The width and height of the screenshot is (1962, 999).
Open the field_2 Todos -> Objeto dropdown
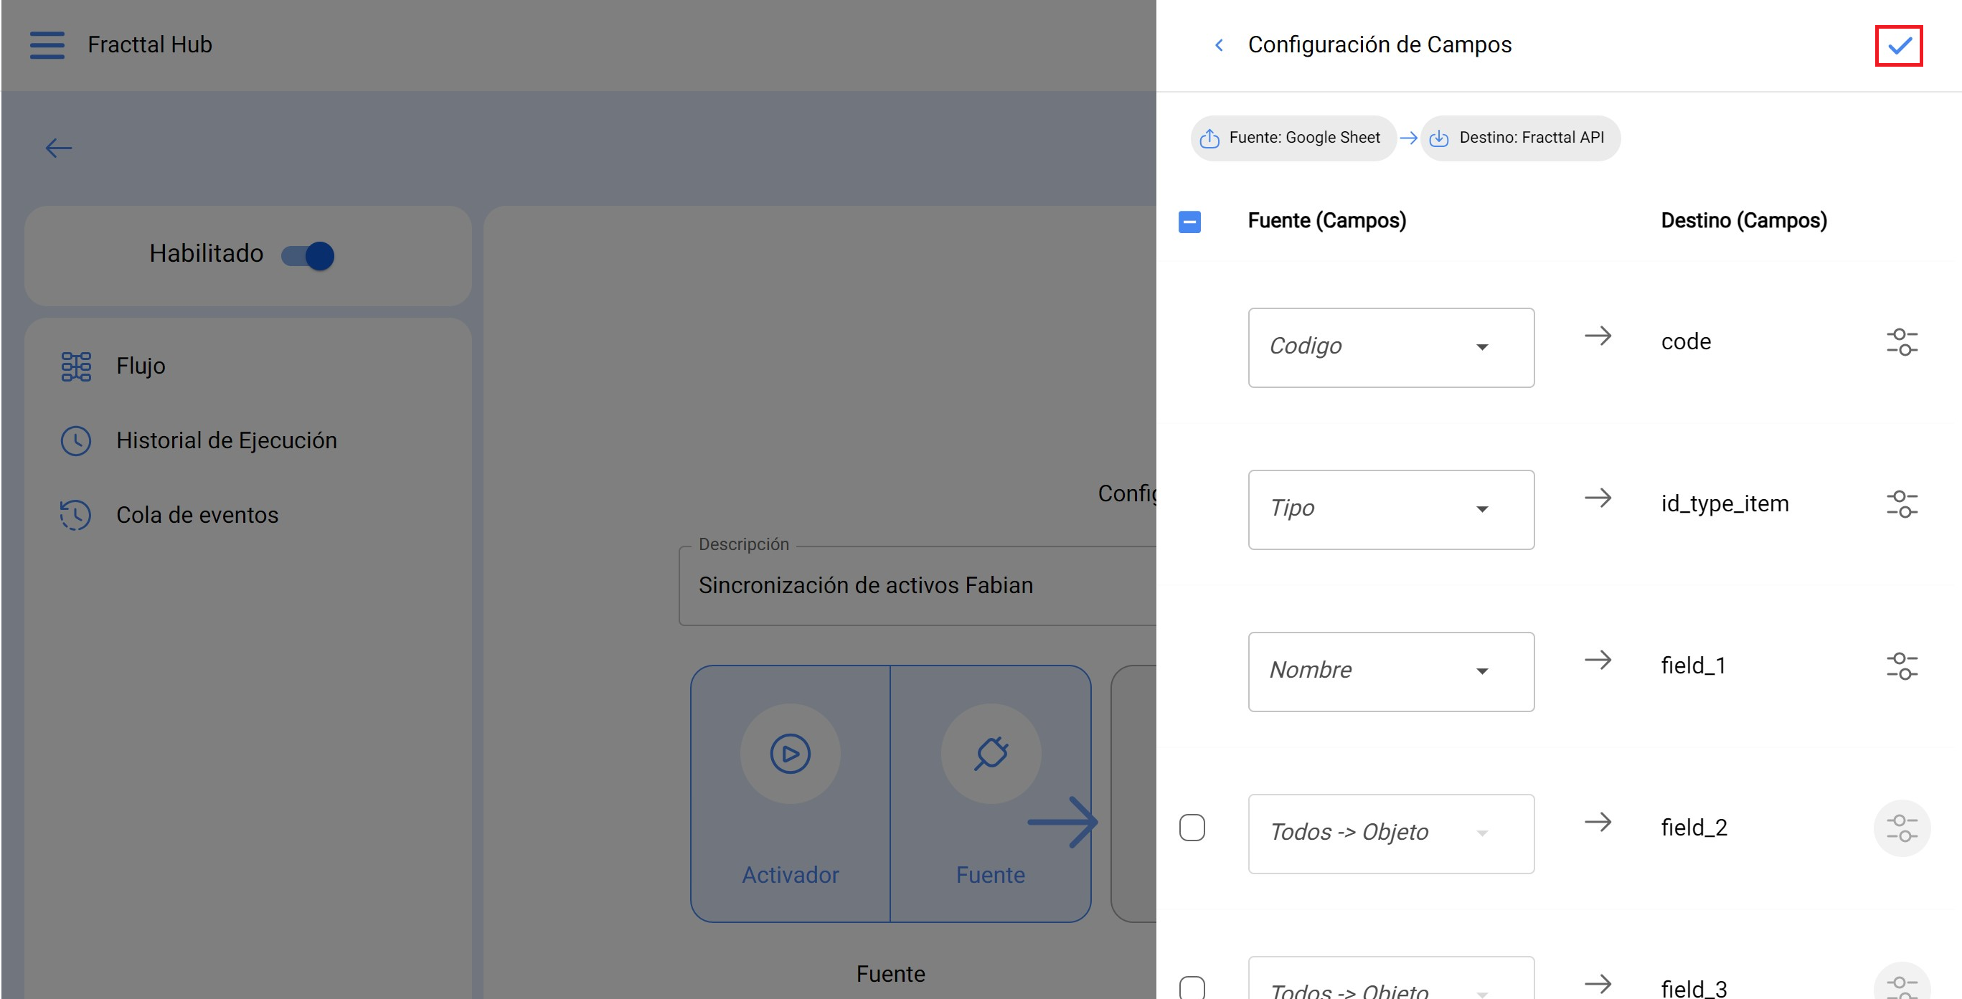1391,834
